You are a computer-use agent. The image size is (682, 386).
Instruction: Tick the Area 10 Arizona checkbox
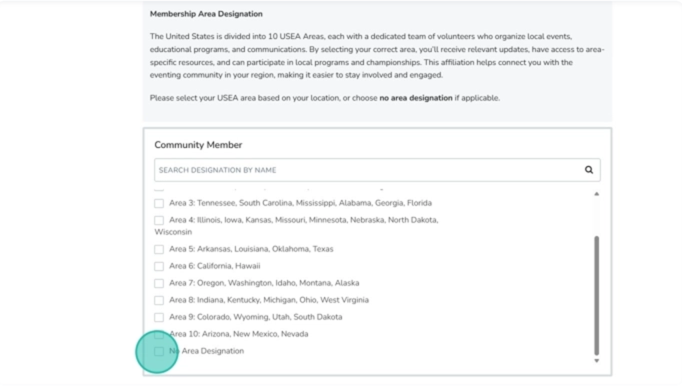159,335
